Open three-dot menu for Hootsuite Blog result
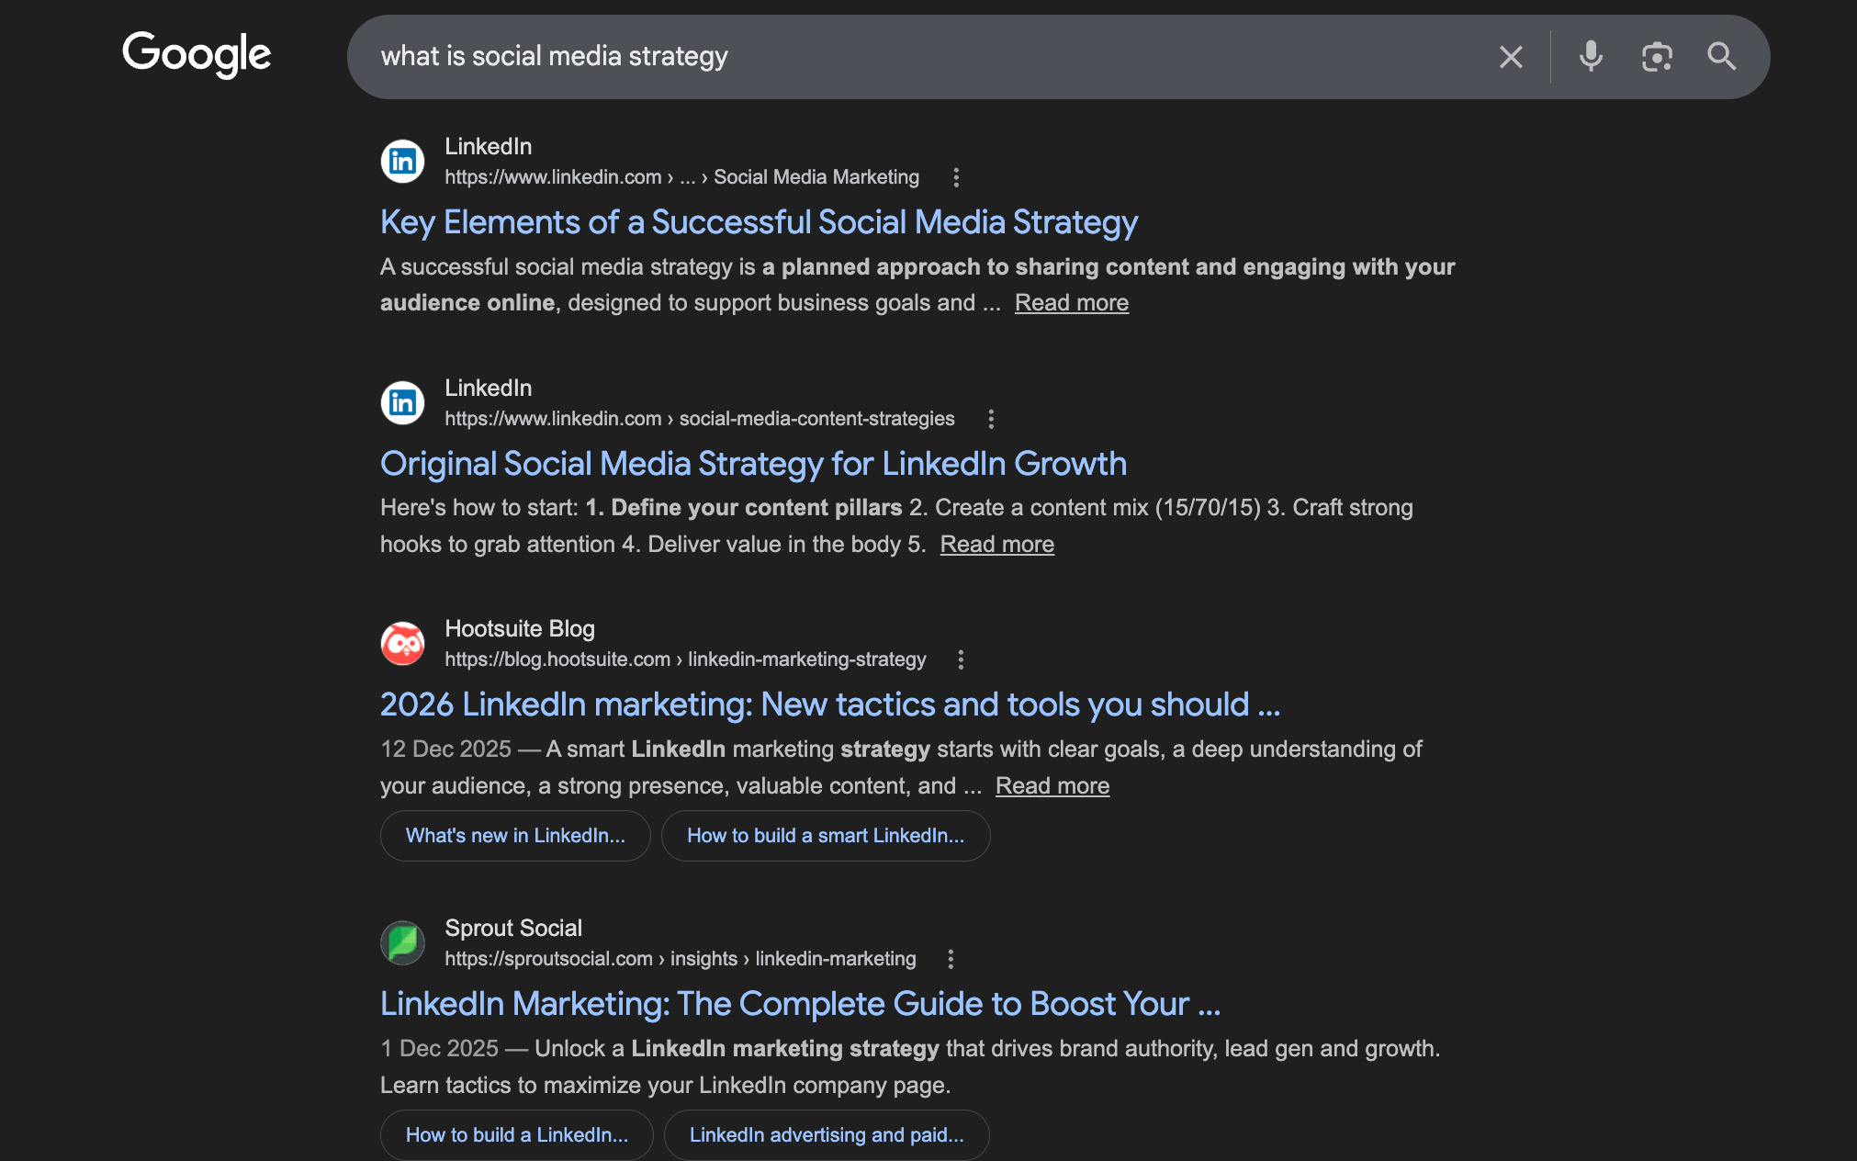Image resolution: width=1857 pixels, height=1161 pixels. point(961,659)
